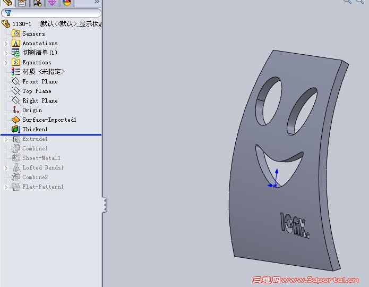This screenshot has height=287, width=369.
Task: Select the Annotations folder icon
Action: coord(16,44)
